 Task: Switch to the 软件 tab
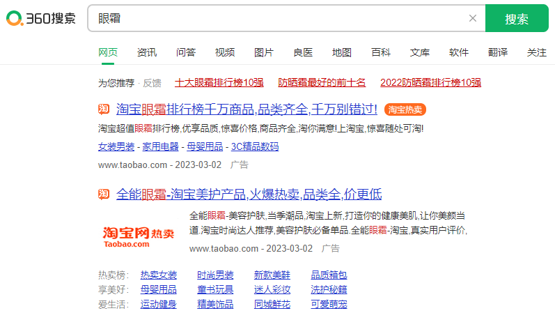coord(459,52)
